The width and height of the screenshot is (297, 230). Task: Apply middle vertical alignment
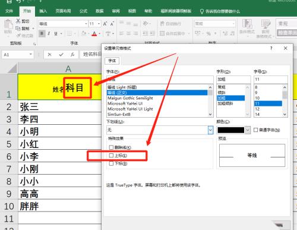coord(128,23)
